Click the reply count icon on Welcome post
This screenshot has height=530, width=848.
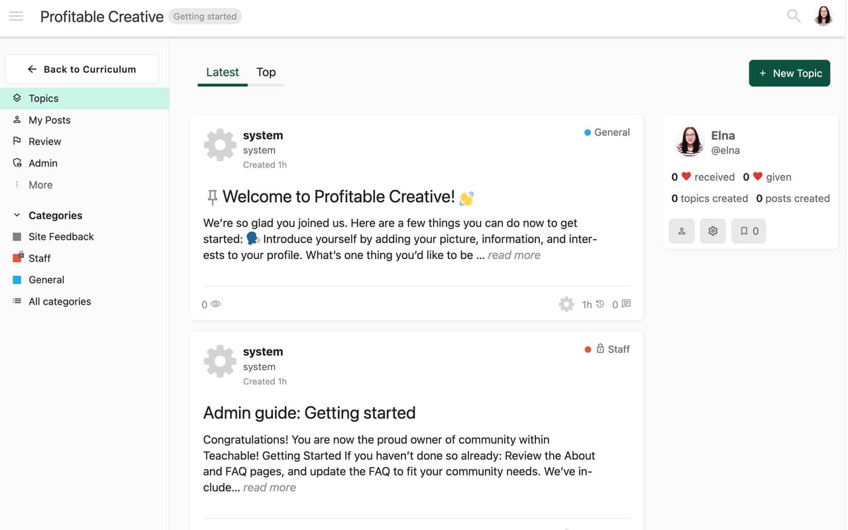[626, 304]
